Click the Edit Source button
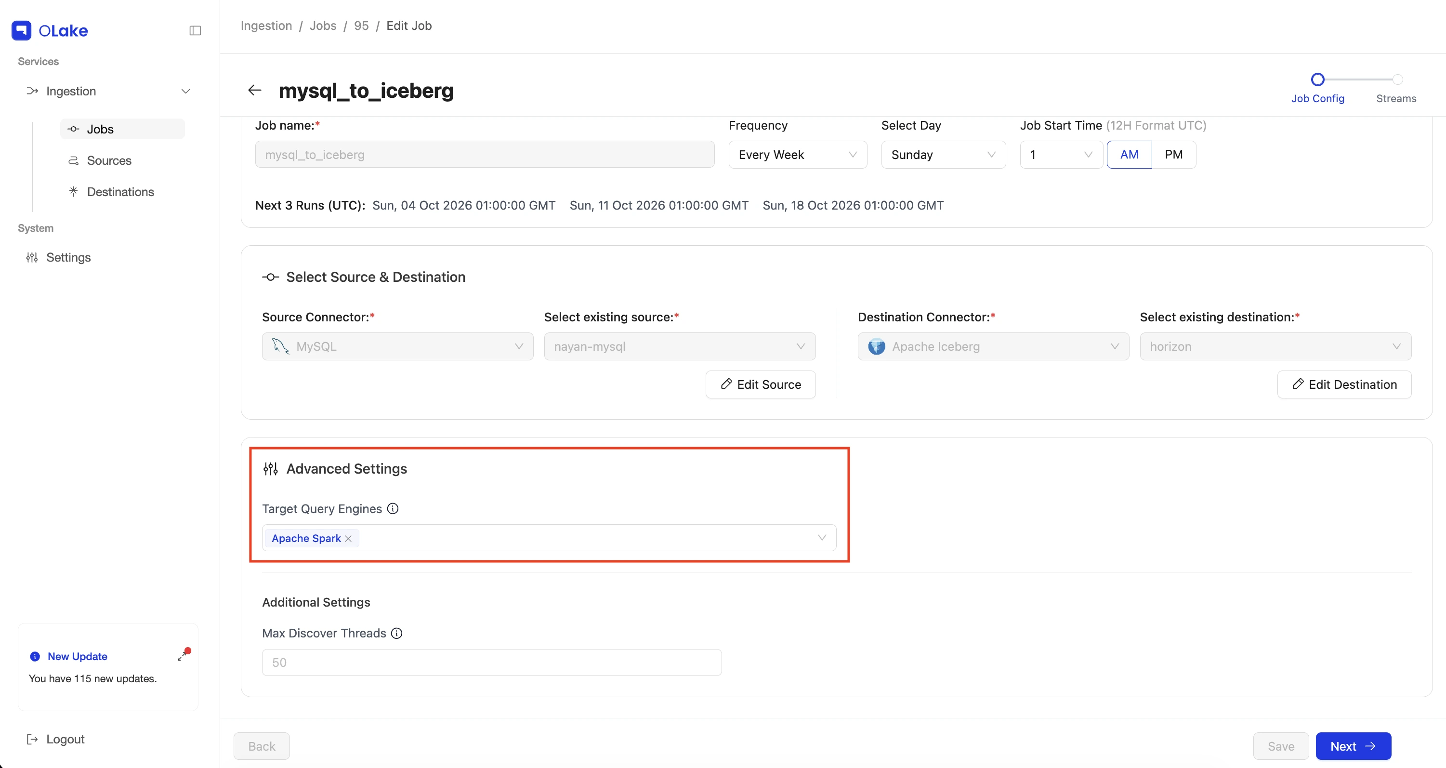The height and width of the screenshot is (768, 1446). [761, 384]
